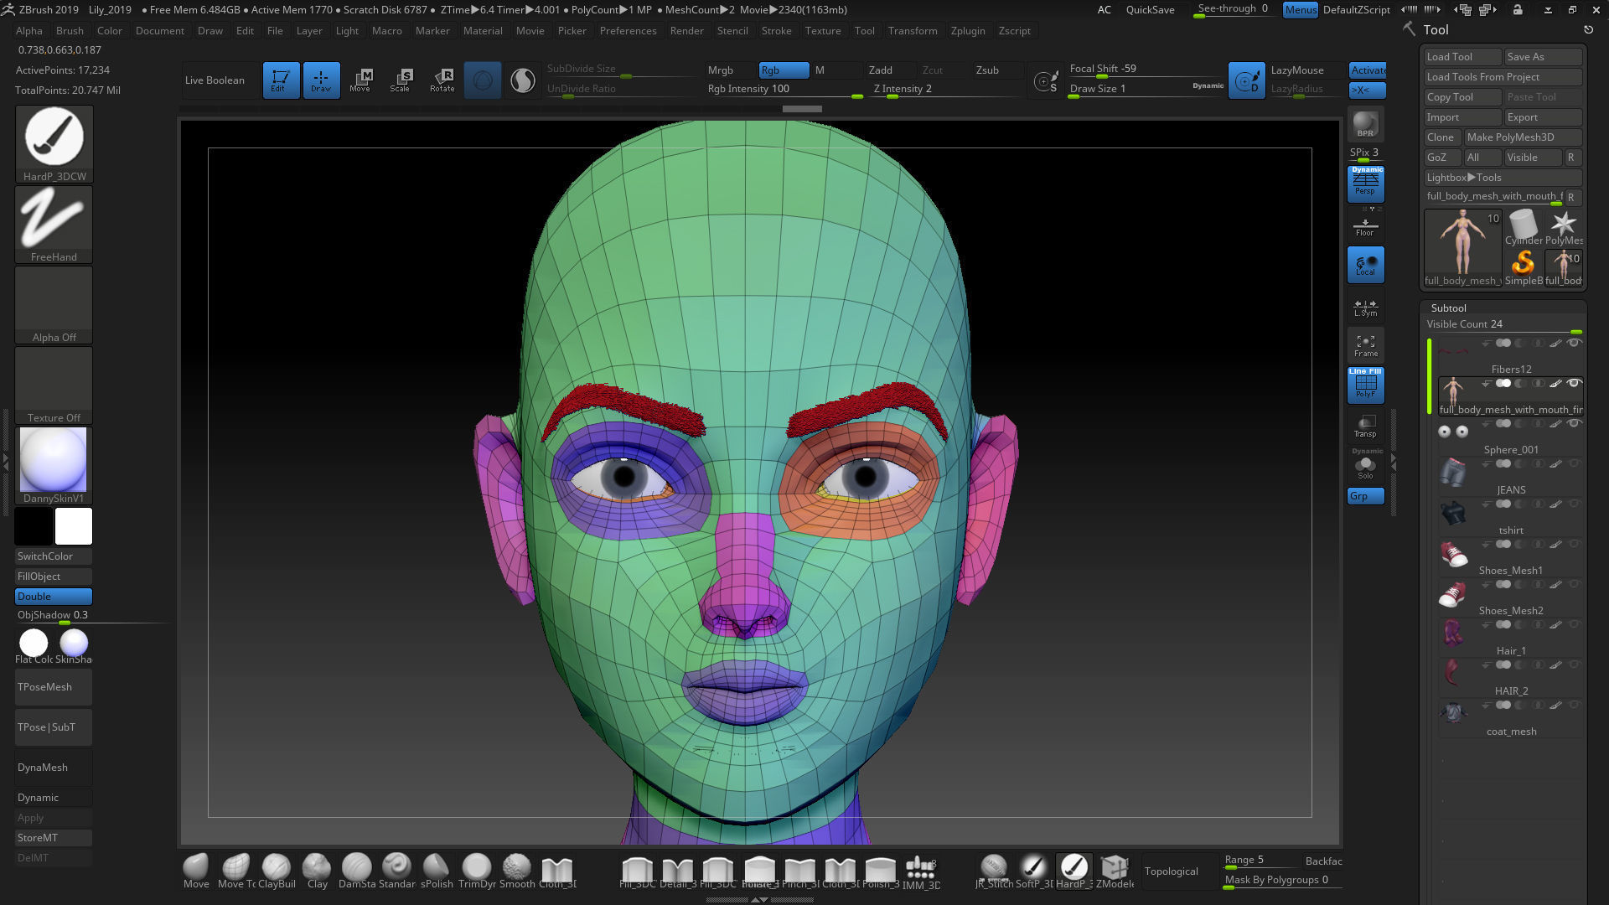The height and width of the screenshot is (905, 1609).
Task: Open the Preferences menu
Action: pos(628,31)
